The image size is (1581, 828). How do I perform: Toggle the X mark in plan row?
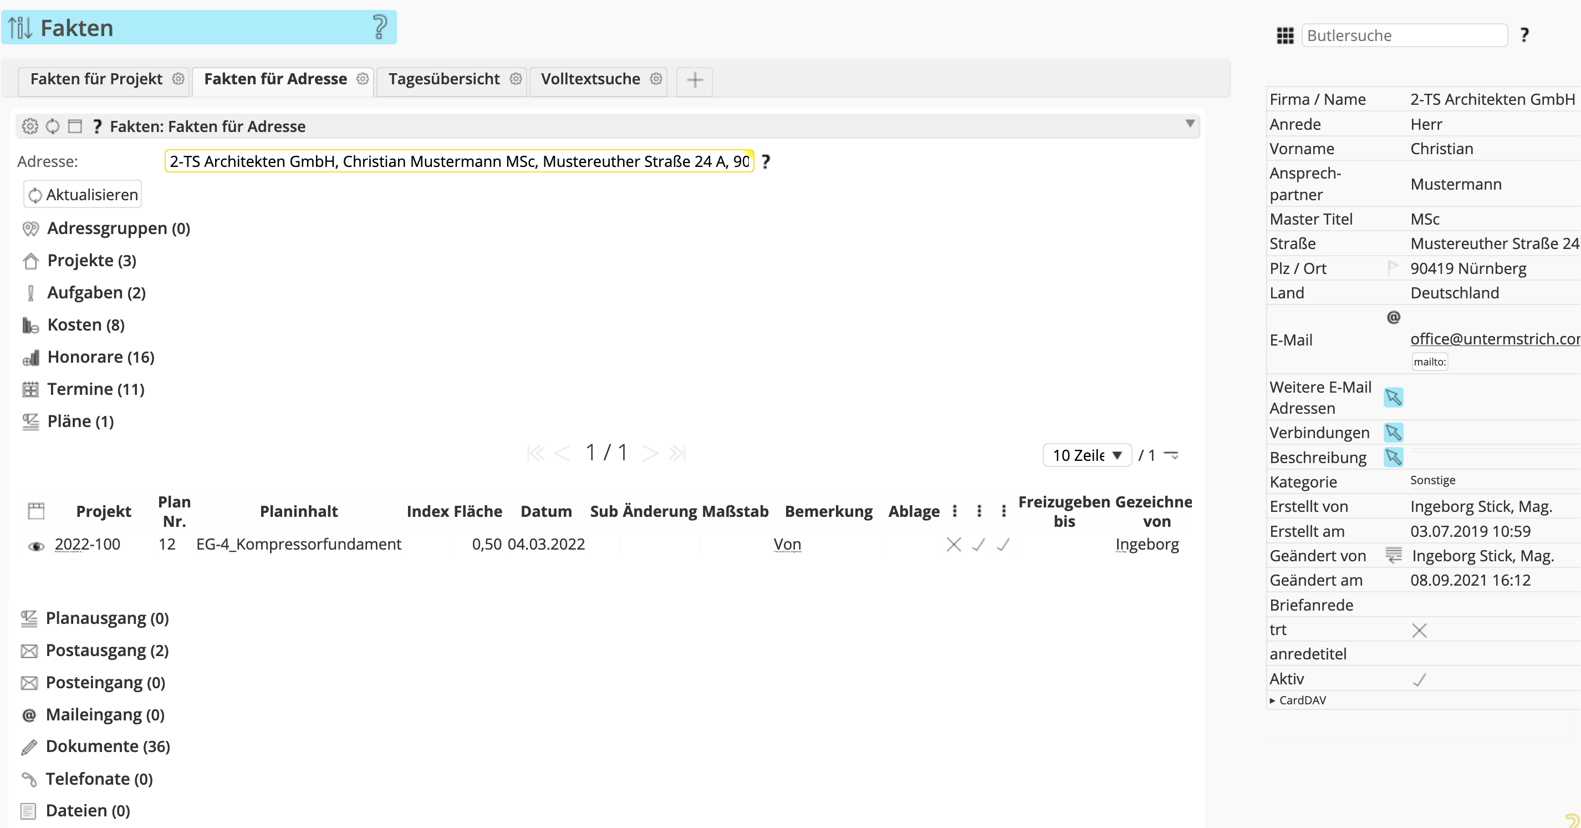[x=953, y=545]
